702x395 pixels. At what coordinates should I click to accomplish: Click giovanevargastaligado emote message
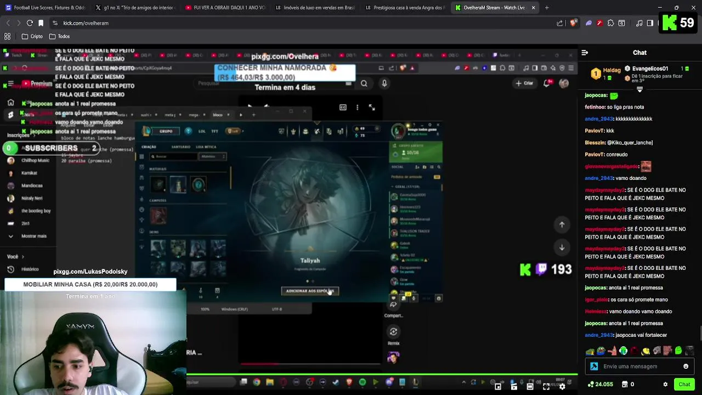coord(646,166)
